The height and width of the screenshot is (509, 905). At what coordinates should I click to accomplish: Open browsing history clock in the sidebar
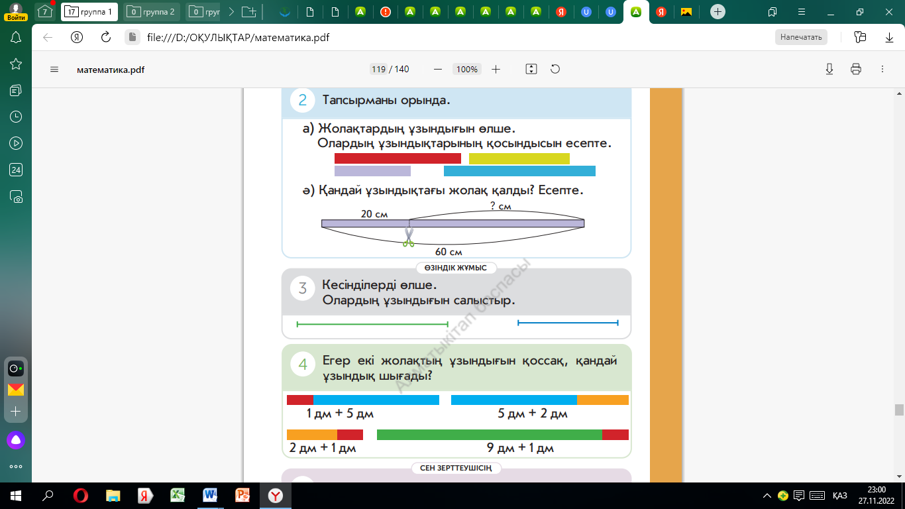point(16,117)
